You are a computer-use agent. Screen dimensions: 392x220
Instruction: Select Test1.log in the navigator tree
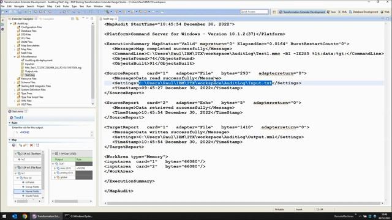point(29,75)
